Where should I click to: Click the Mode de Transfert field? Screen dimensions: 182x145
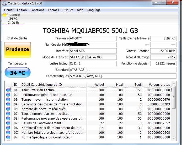click(93, 57)
